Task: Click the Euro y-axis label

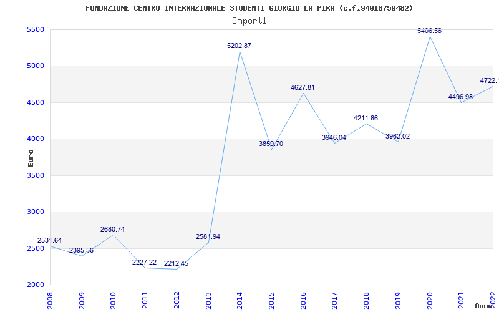Action: click(31, 158)
